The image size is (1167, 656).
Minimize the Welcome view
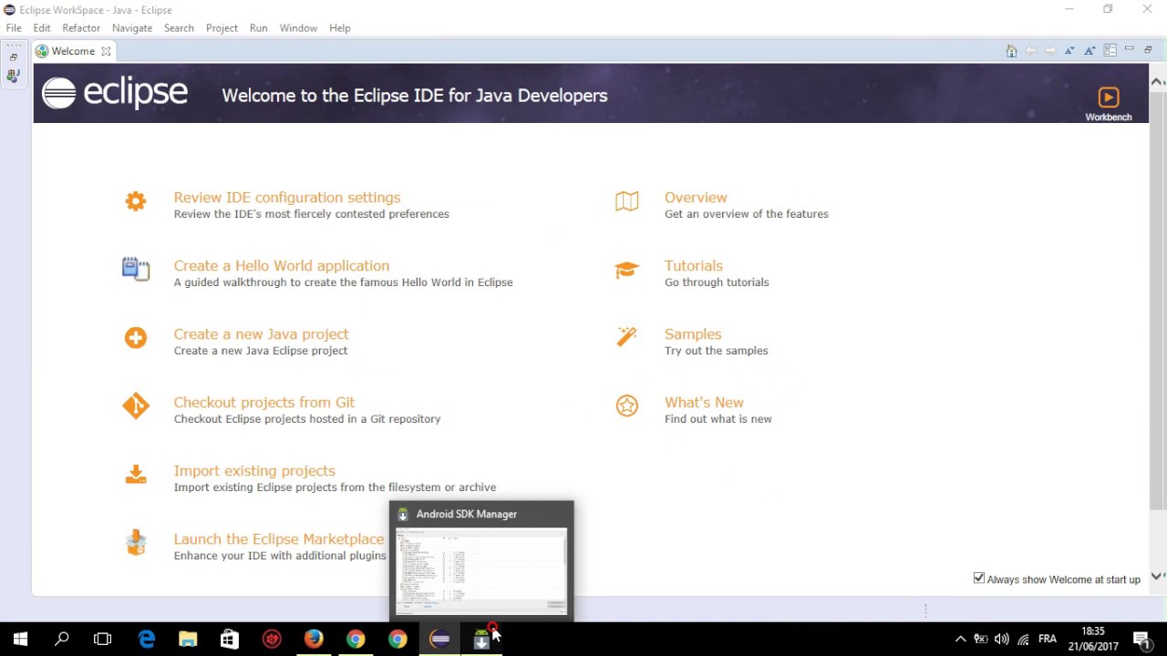(x=1129, y=49)
